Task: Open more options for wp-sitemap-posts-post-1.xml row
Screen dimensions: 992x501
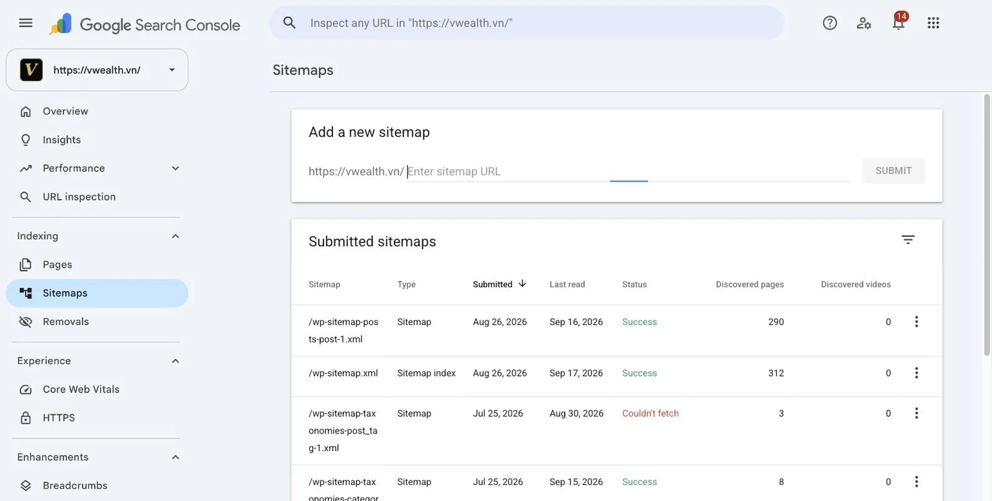Action: tap(916, 321)
